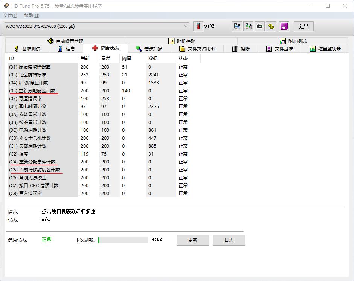Select row (09) 通电时间计数
The image size is (354, 281).
tap(104, 106)
